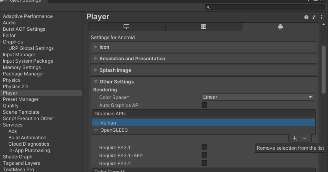This screenshot has width=328, height=172.
Task: Click the magnifier icon in search box
Action: [x=208, y=7]
